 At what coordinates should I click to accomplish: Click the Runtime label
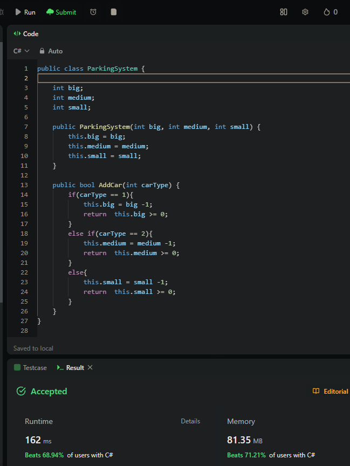click(x=39, y=421)
